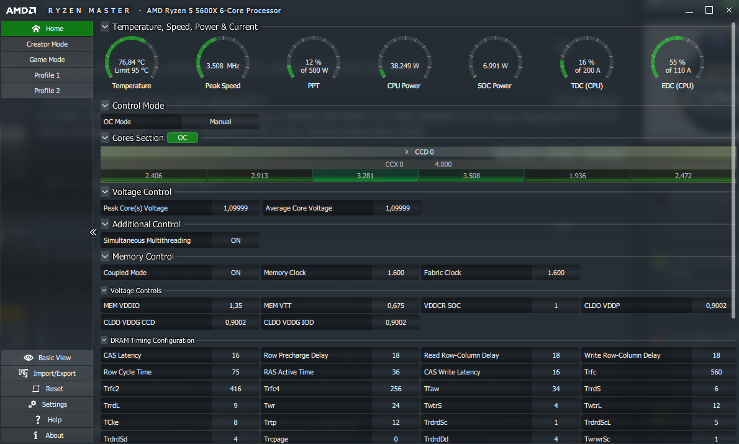The height and width of the screenshot is (444, 739).
Task: Click Row Cycle Time value 75
Action: [x=235, y=373]
